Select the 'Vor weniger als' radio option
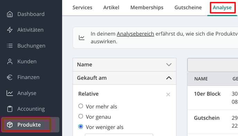This screenshot has width=238, height=136. 81,126
